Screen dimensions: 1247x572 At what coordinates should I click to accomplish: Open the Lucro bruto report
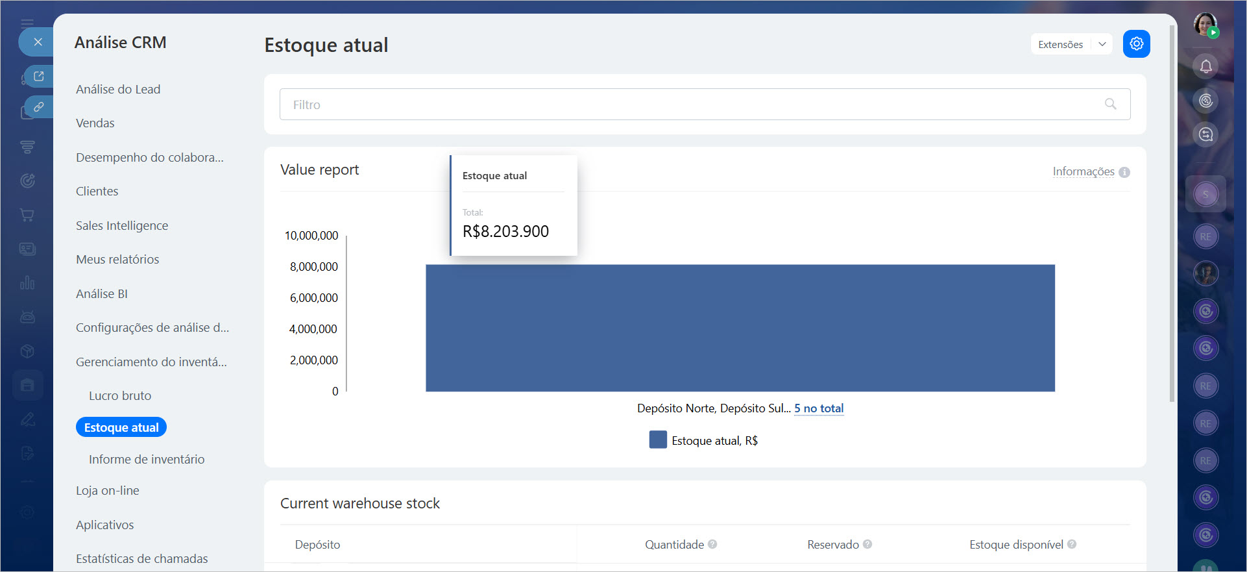coord(120,395)
